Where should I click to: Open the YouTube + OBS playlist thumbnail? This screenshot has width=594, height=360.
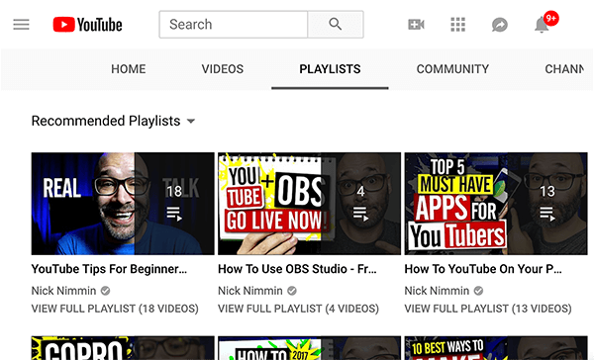[x=309, y=204]
